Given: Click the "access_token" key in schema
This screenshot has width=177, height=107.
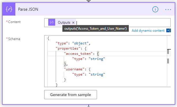Looking at the screenshot, I should (x=78, y=54).
